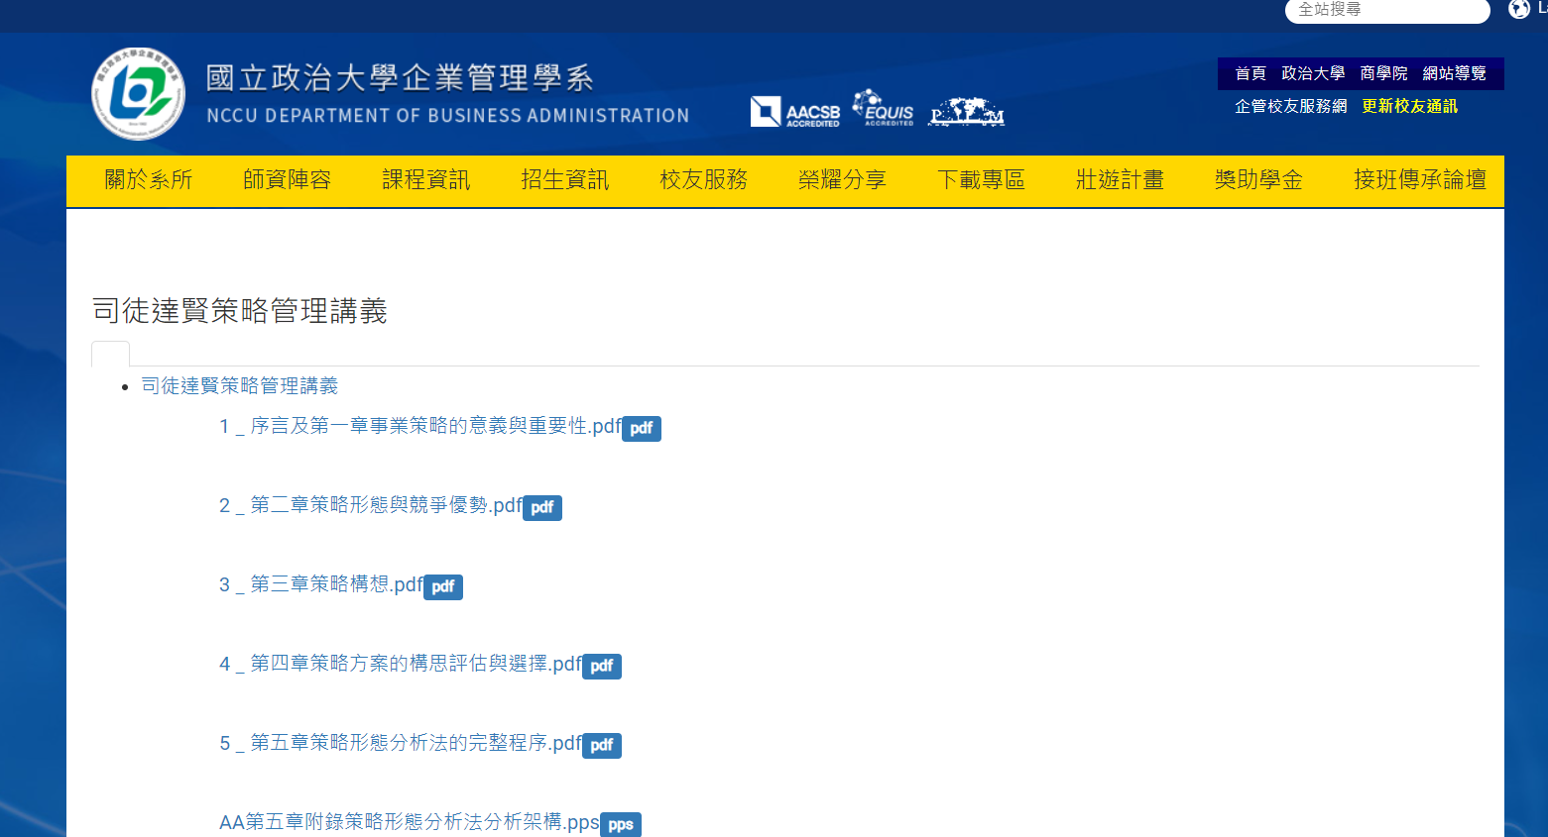Click pdf badge for 序言及第一章 file
The height and width of the screenshot is (837, 1548).
coord(642,428)
